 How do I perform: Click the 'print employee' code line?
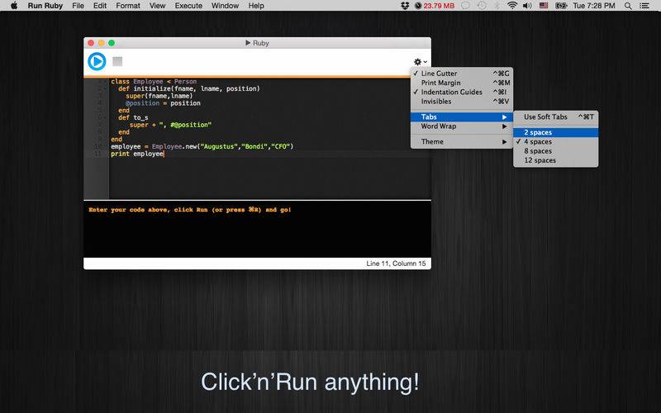[137, 154]
